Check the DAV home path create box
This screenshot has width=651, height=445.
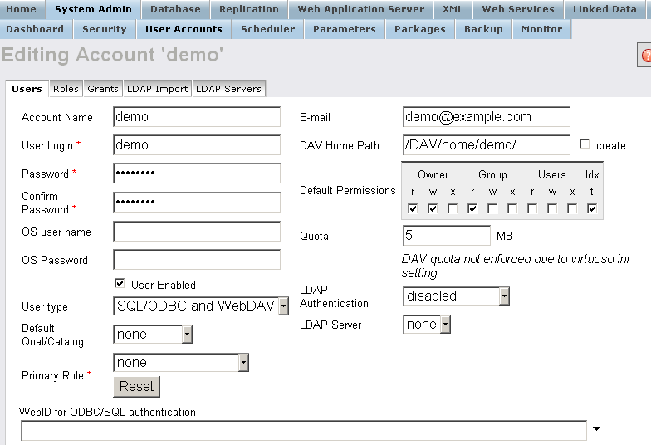click(x=585, y=144)
